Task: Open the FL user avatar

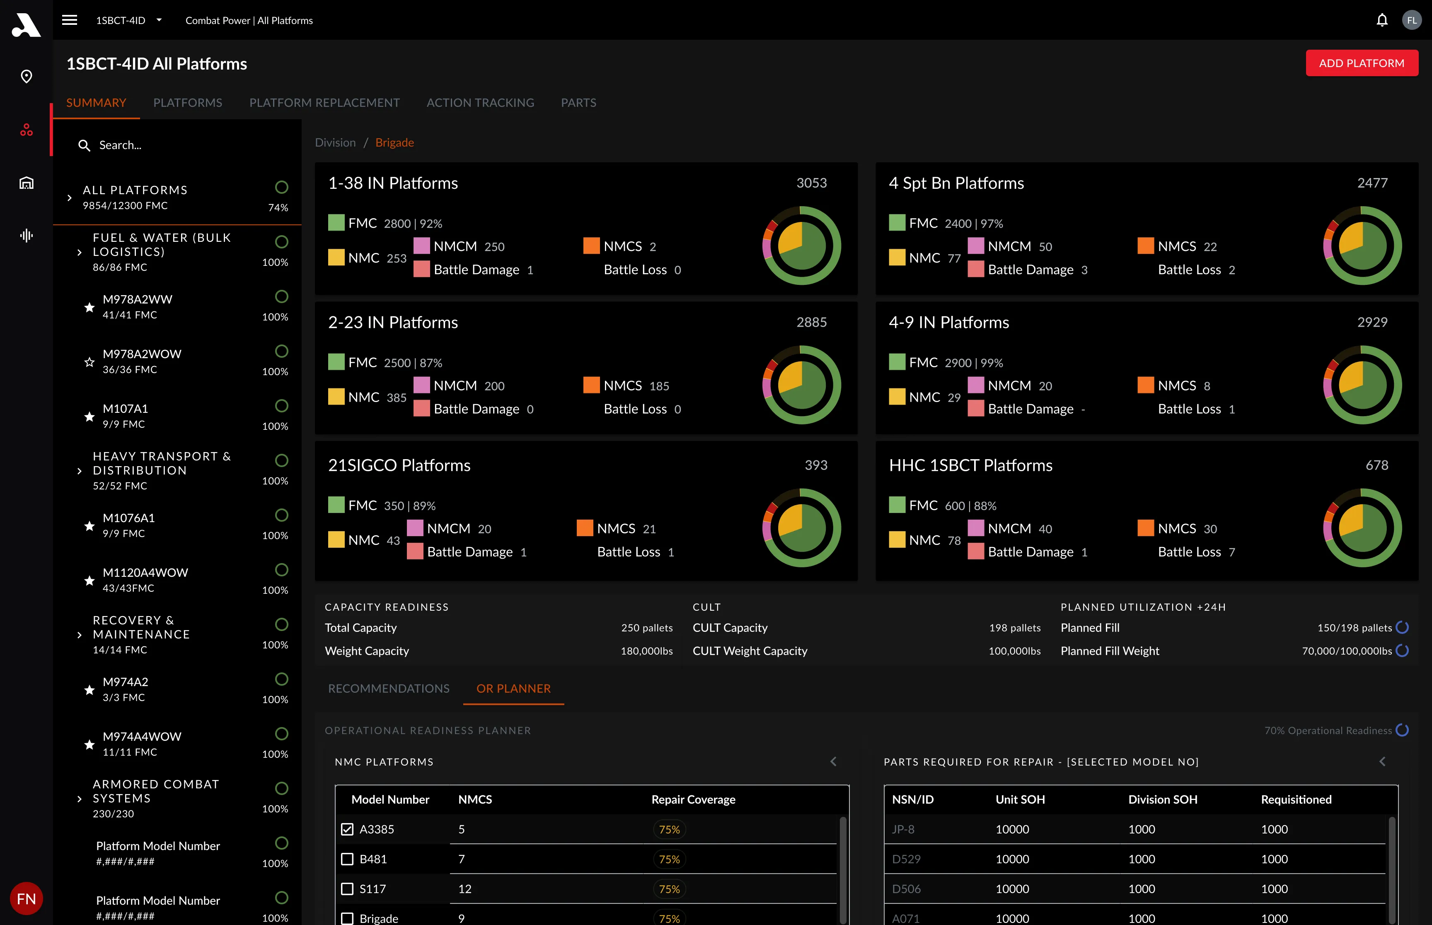Action: (x=1412, y=20)
